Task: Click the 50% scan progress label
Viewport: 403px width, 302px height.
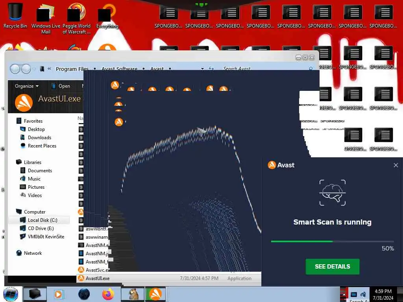Action: tap(388, 249)
